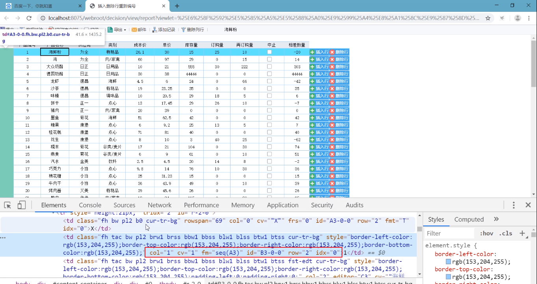Click 插入行 in row 5 龙虾
Image resolution: width=537 pixels, height=284 pixels.
pos(319,81)
